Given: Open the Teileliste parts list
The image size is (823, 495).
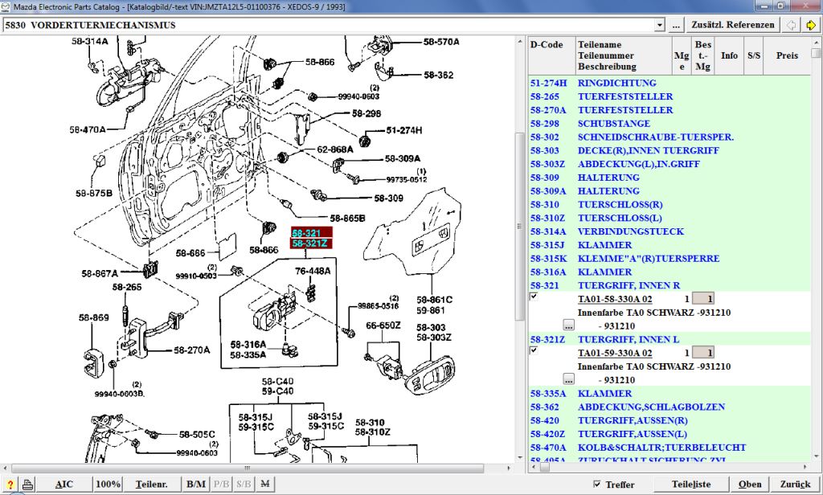Looking at the screenshot, I should tap(691, 485).
